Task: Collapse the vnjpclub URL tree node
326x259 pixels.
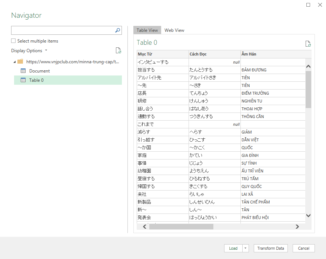Action: 14,62
